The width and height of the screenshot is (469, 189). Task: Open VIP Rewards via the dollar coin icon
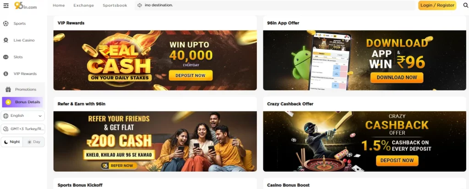click(x=5, y=73)
